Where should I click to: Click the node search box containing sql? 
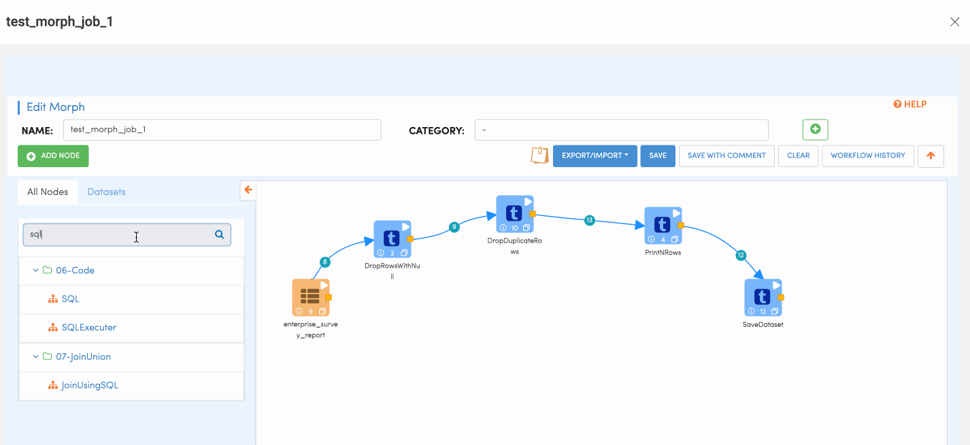pyautogui.click(x=127, y=234)
